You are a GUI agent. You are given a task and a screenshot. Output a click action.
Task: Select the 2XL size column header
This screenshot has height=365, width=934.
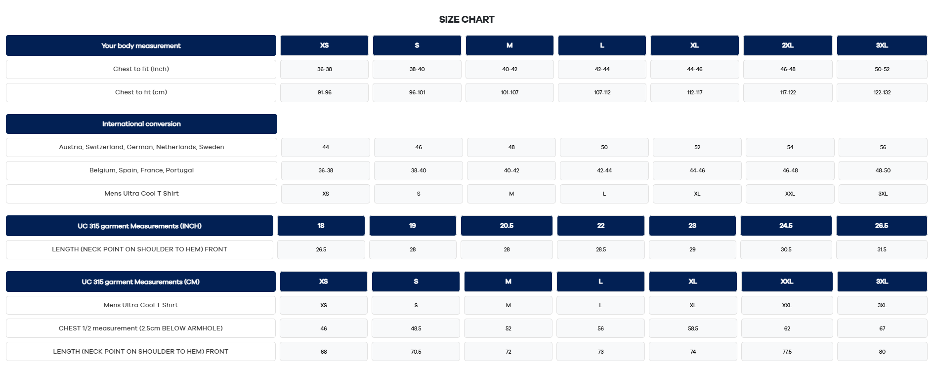(x=787, y=45)
